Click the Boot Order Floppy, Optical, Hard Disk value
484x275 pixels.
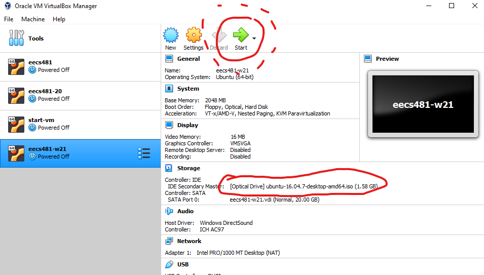click(x=236, y=107)
